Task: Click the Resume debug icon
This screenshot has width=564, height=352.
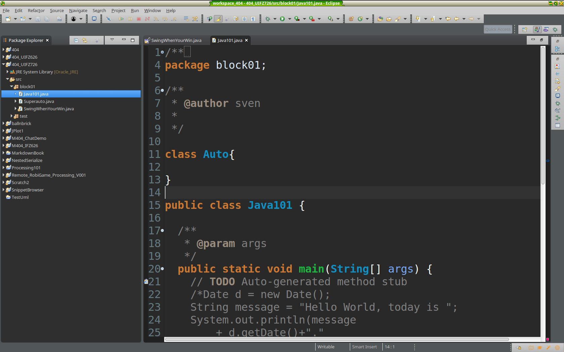Action: tap(121, 19)
